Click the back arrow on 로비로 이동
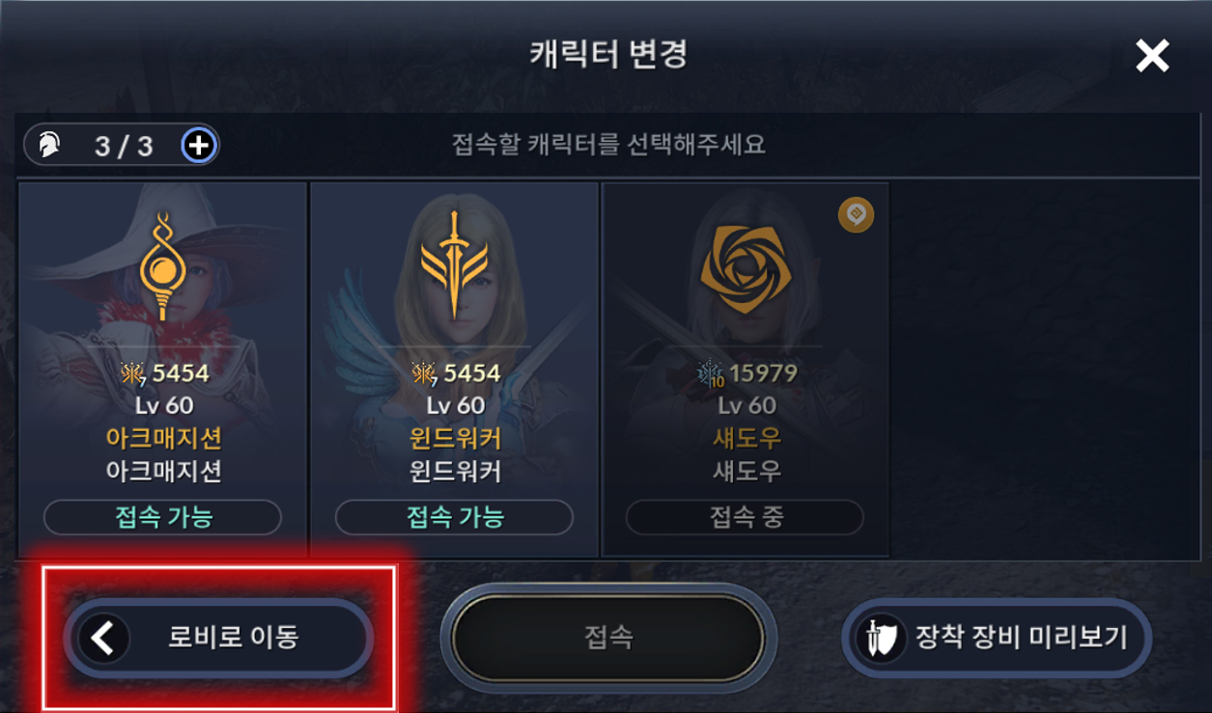1212x713 pixels. pyautogui.click(x=103, y=638)
